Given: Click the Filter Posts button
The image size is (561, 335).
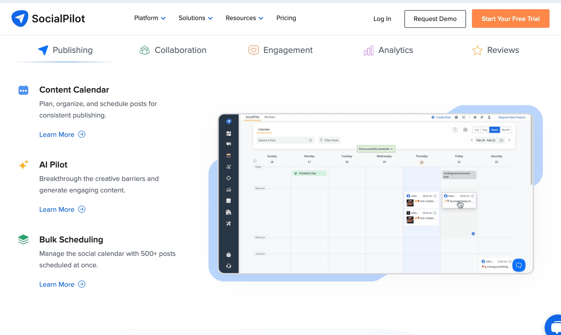Looking at the screenshot, I should click(x=329, y=140).
